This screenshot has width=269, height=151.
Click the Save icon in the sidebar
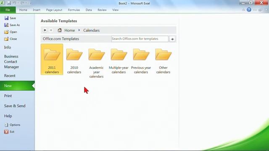tap(6, 18)
